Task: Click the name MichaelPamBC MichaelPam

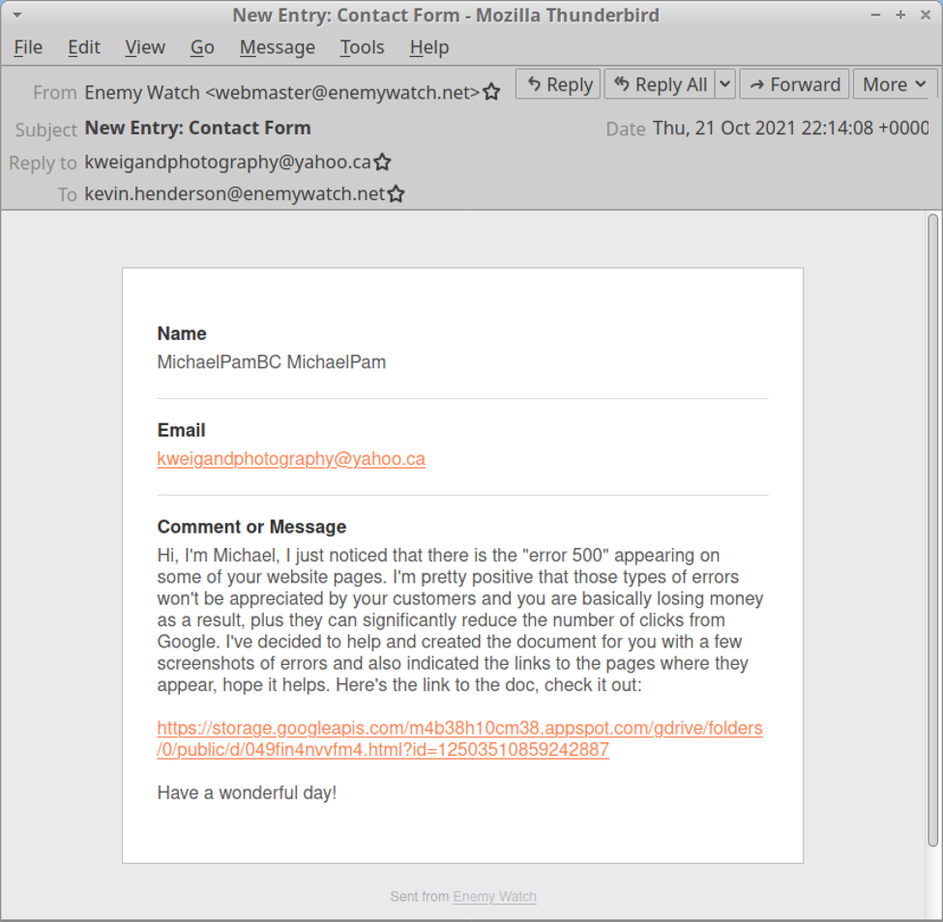Action: point(271,361)
